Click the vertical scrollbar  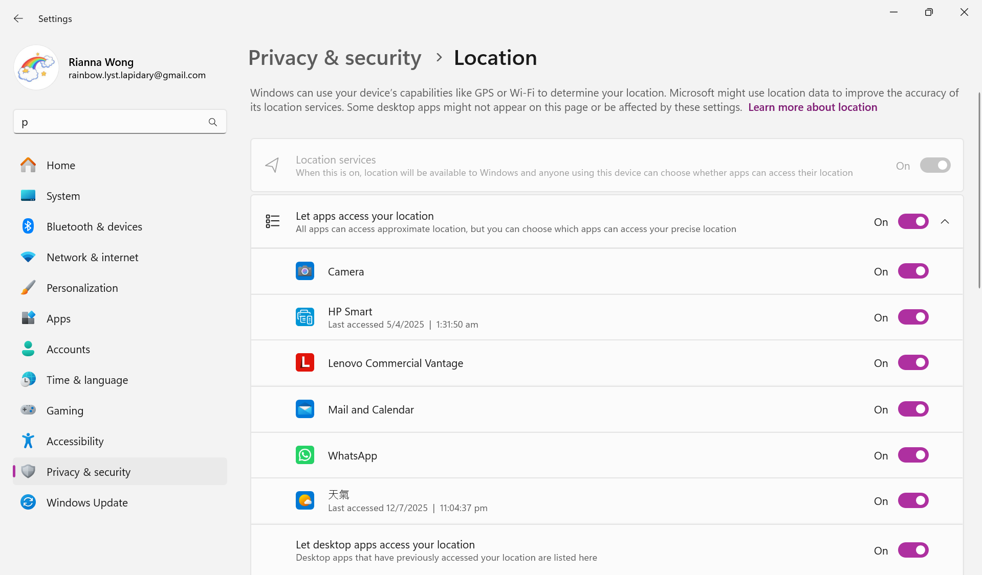point(979,190)
